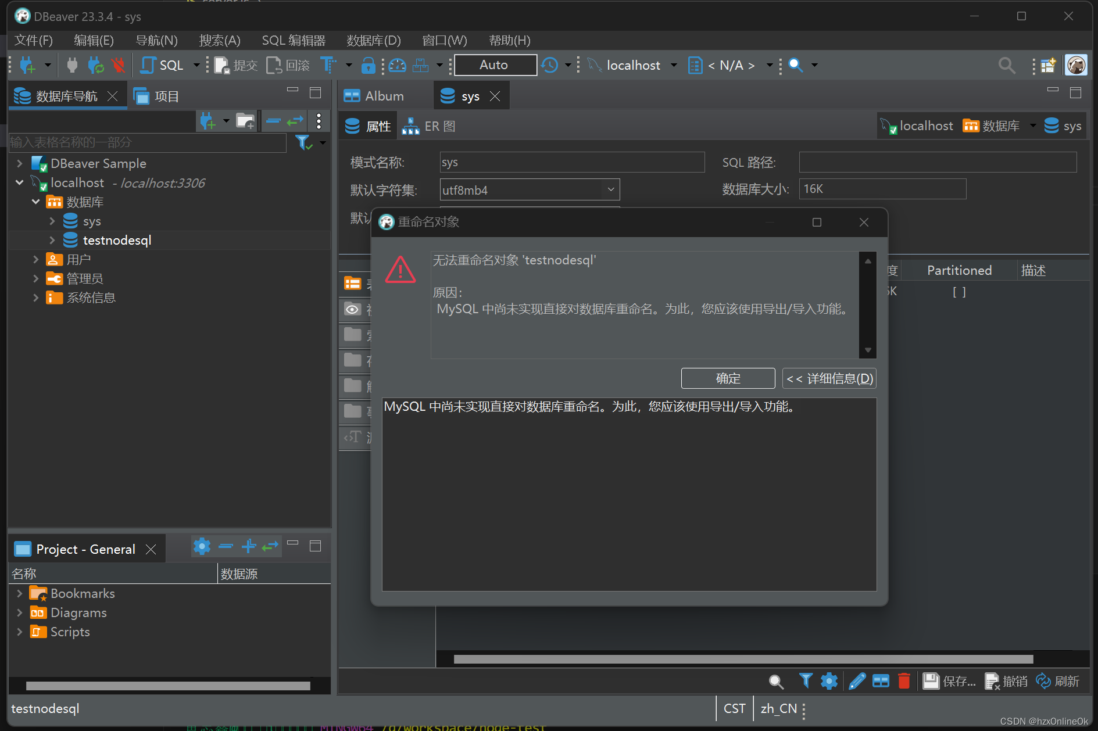Expand the 系统信息 folder node

pos(35,298)
